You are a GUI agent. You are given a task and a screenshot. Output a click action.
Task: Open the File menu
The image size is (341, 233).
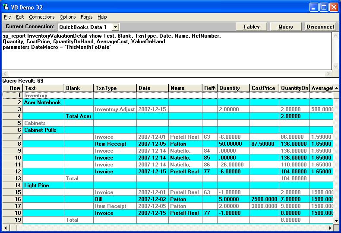click(7, 17)
